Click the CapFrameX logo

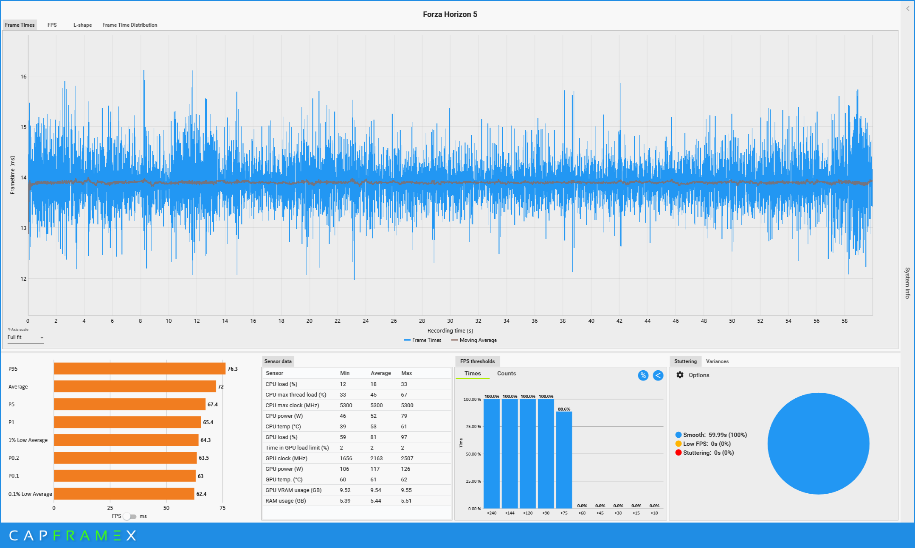73,535
